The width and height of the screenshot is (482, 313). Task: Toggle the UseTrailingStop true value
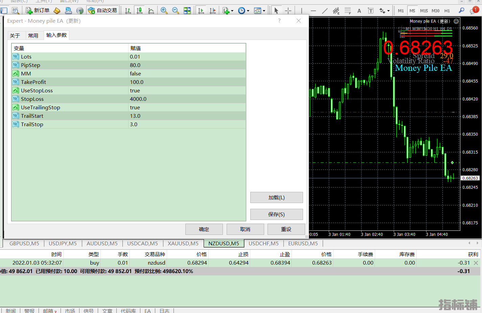click(x=187, y=107)
